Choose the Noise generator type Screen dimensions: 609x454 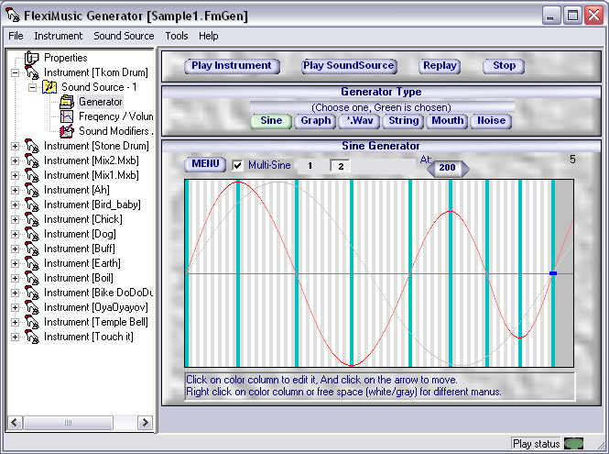[x=491, y=120]
